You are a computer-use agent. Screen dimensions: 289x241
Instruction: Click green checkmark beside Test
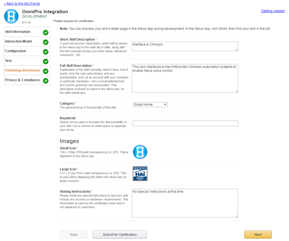point(46,62)
